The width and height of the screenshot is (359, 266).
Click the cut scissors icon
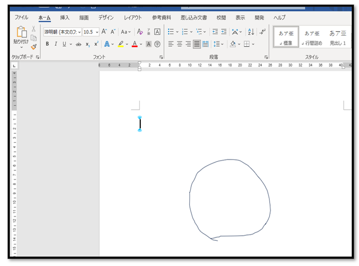(x=34, y=30)
